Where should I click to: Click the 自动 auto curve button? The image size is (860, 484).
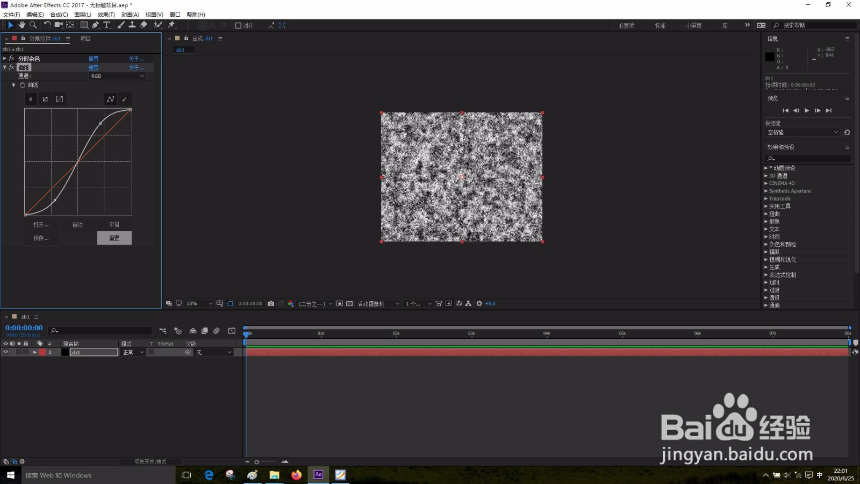pyautogui.click(x=78, y=225)
